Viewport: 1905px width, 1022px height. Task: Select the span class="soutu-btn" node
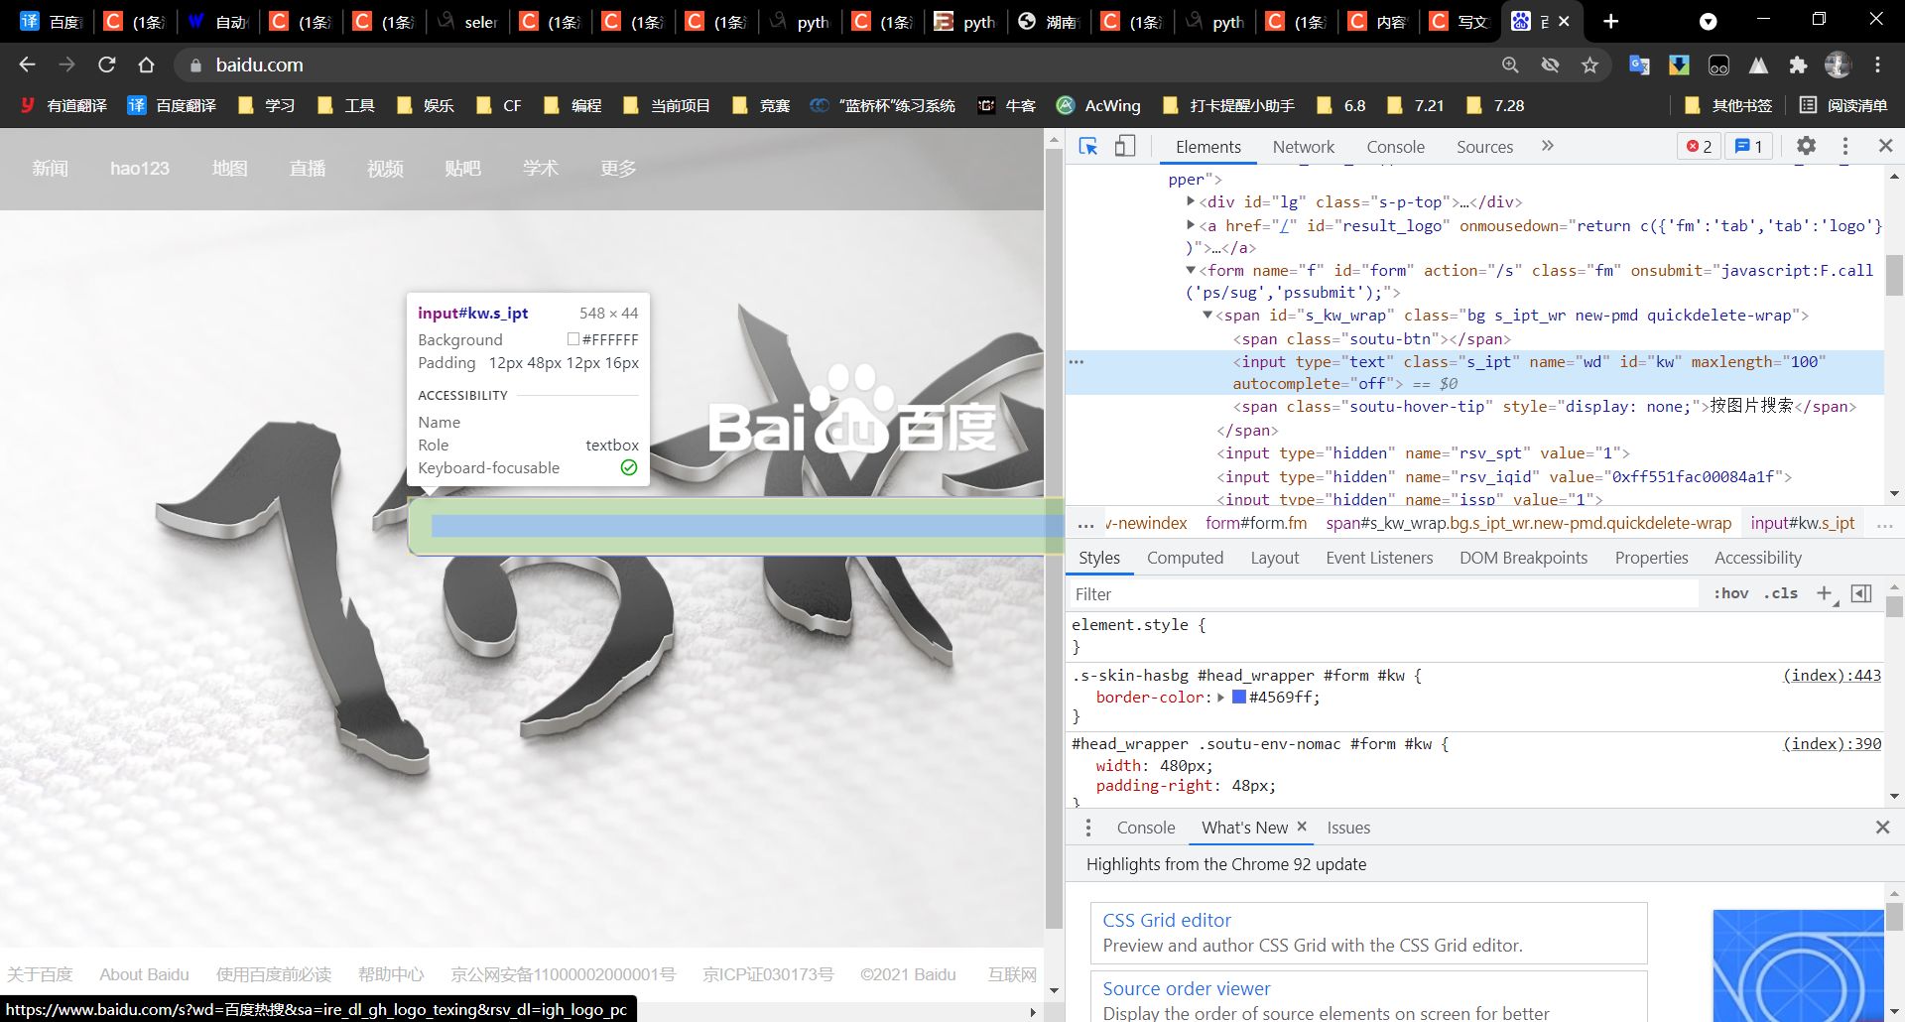point(1372,338)
